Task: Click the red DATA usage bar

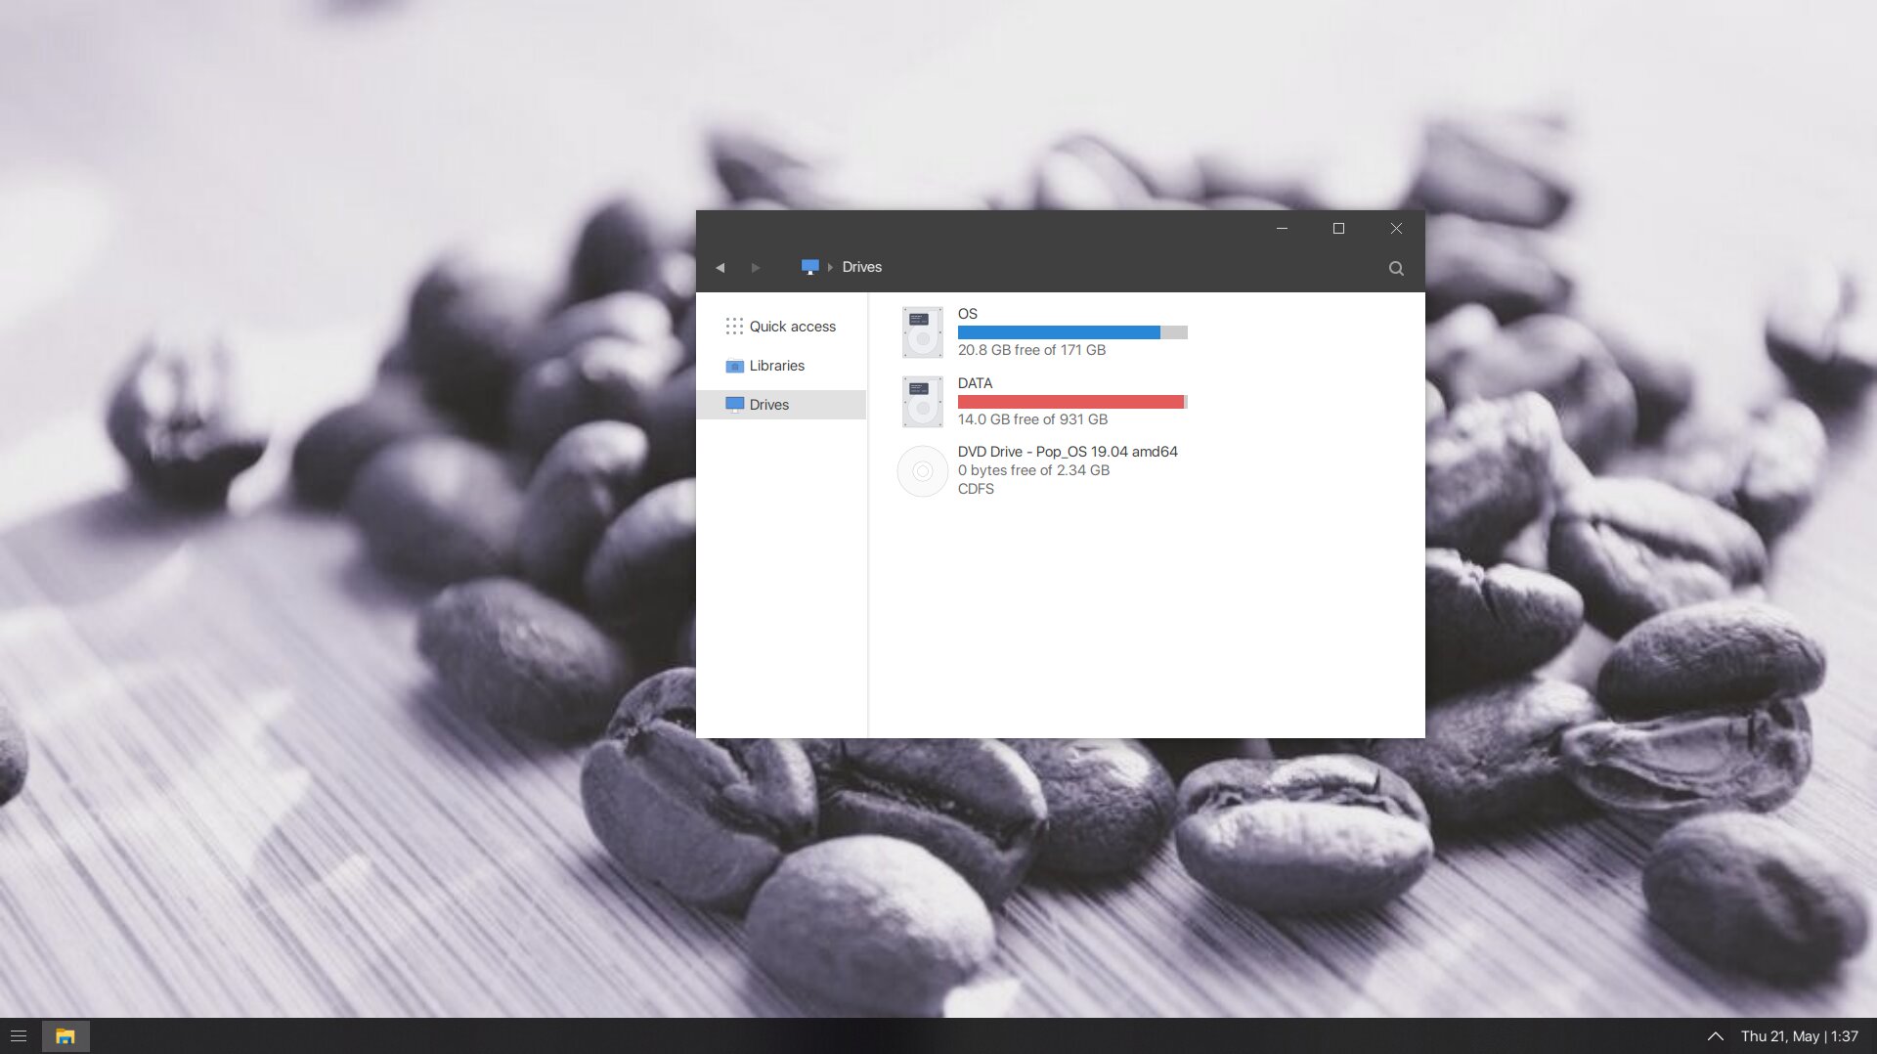Action: 1072,402
